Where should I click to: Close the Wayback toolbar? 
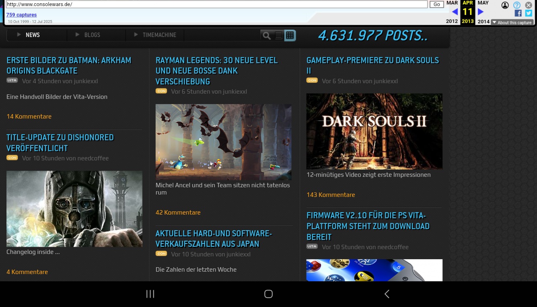(x=529, y=5)
